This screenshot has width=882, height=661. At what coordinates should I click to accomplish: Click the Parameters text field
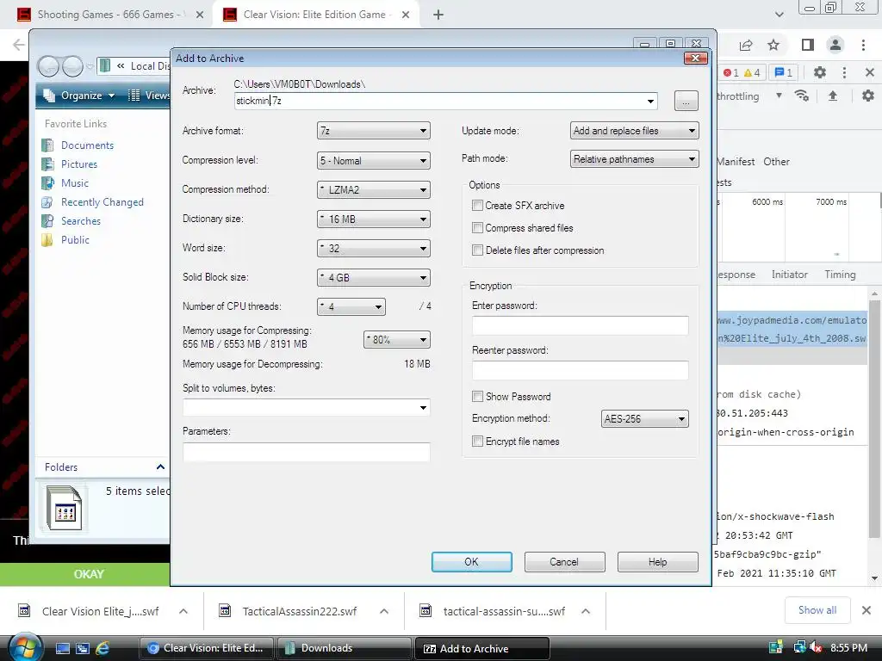pyautogui.click(x=306, y=452)
